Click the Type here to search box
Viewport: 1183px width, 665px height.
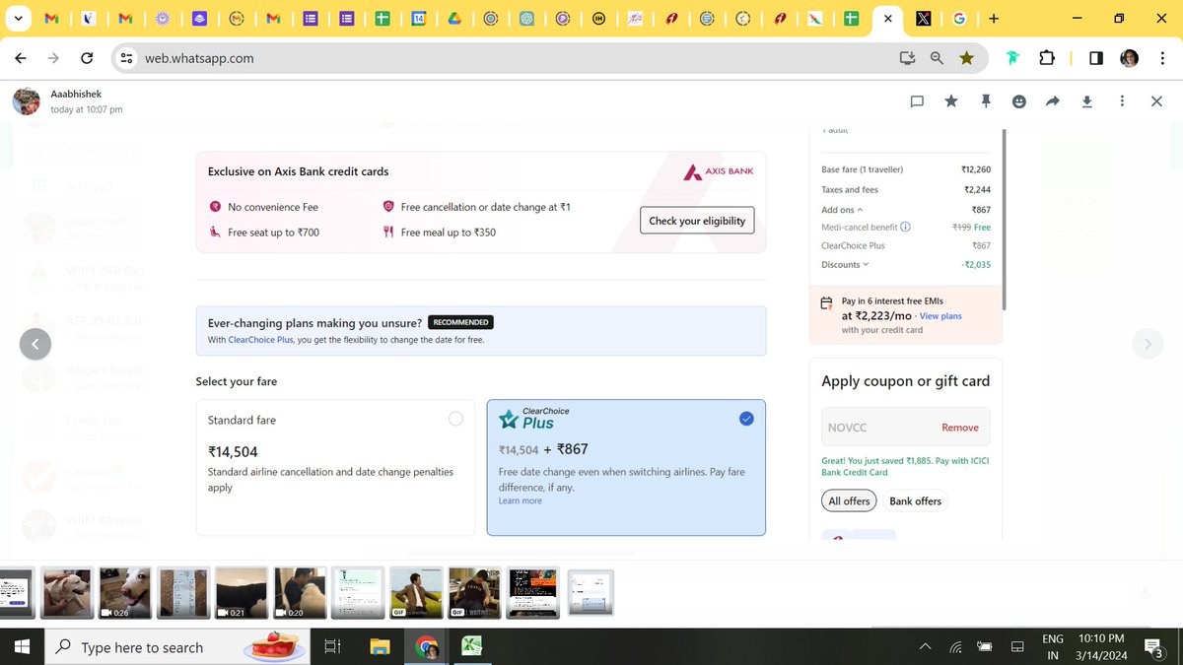[177, 646]
